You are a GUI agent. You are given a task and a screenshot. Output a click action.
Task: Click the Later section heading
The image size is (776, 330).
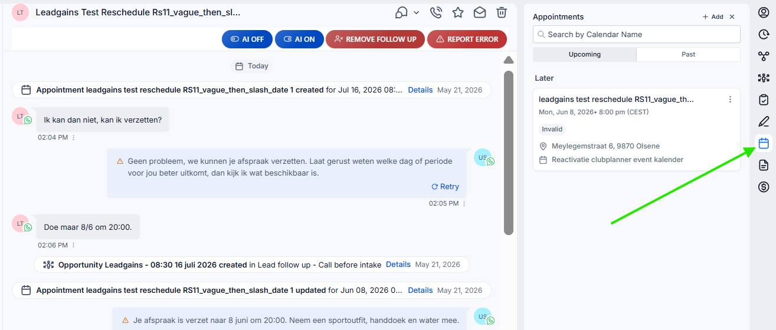click(544, 78)
